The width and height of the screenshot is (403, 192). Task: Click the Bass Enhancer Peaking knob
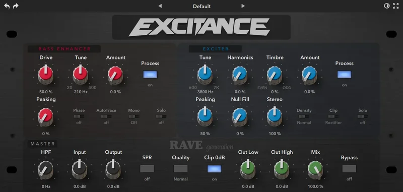click(x=46, y=117)
